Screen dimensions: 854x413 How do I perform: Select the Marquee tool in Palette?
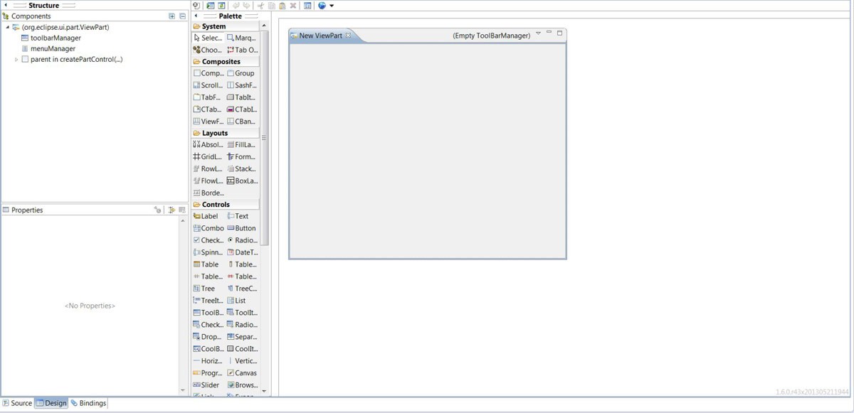242,38
